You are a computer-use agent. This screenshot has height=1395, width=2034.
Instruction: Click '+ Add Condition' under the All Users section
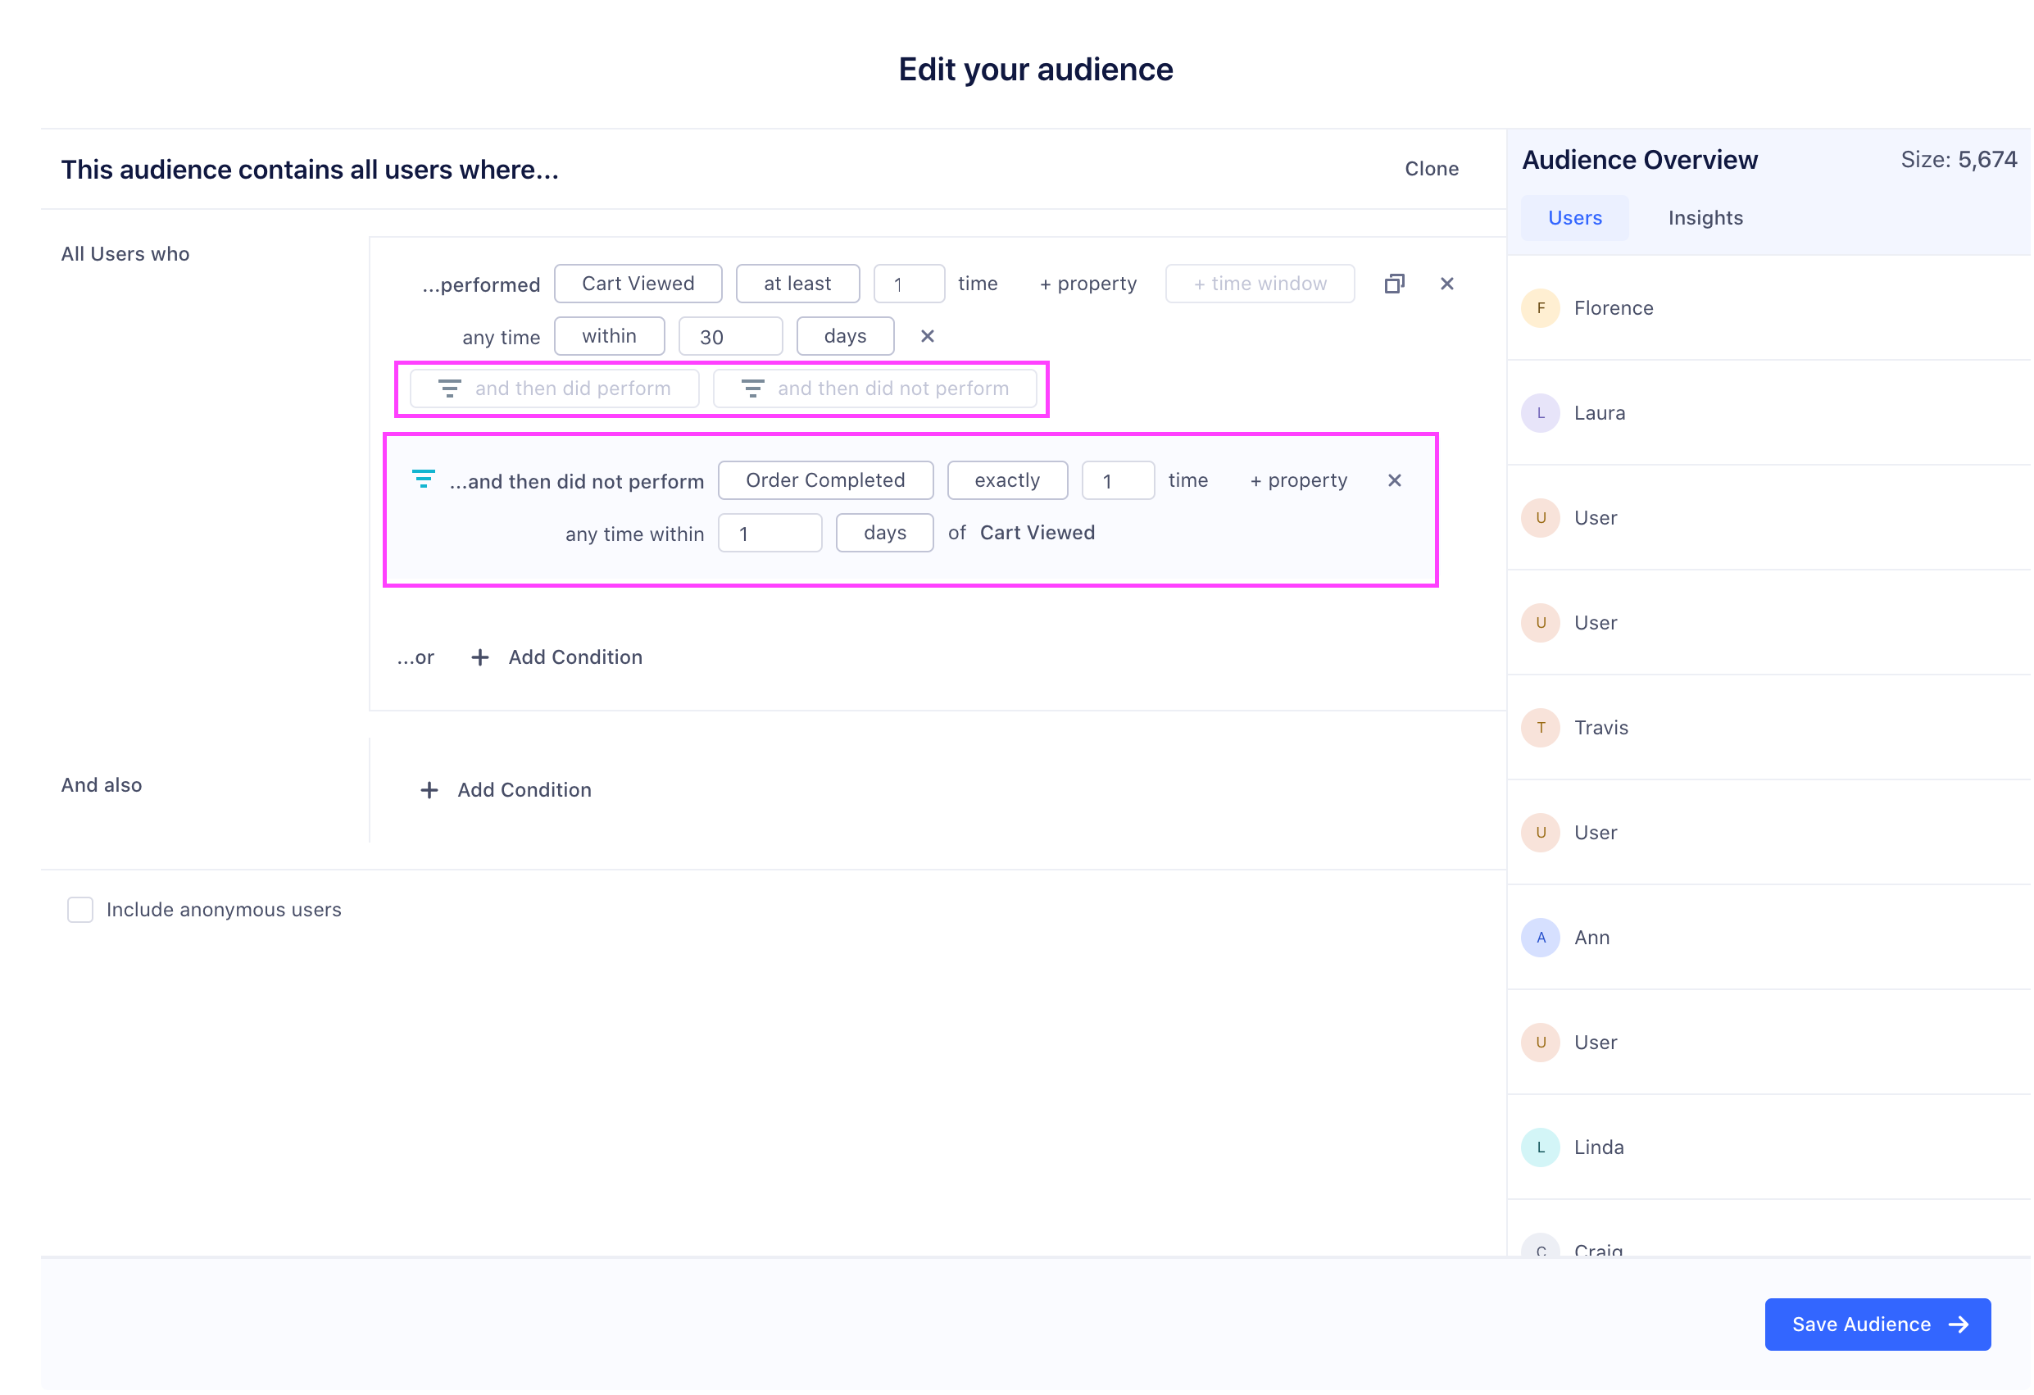click(558, 657)
